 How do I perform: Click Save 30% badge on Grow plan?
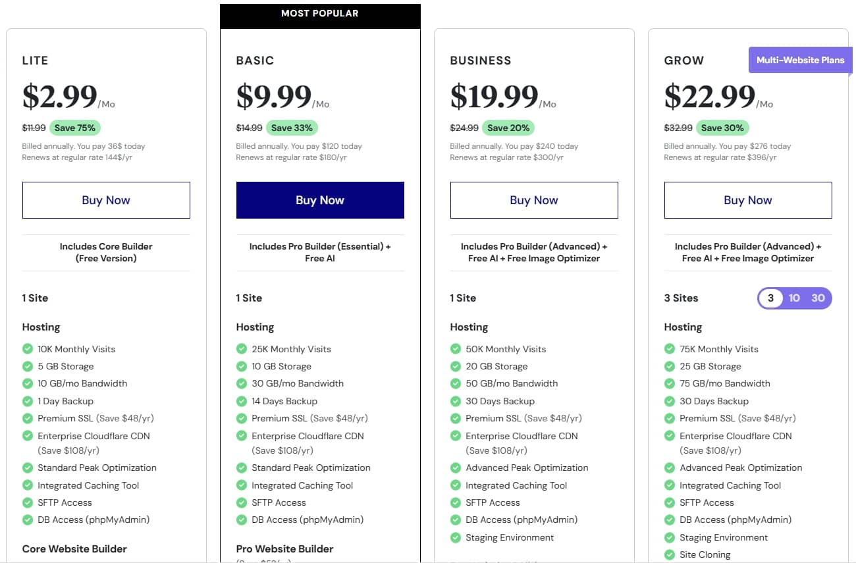pos(722,128)
